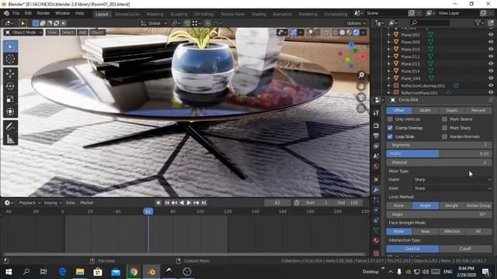Expand the Plane.013 outliner item
Screen dimensions: 497x279
pos(389,64)
